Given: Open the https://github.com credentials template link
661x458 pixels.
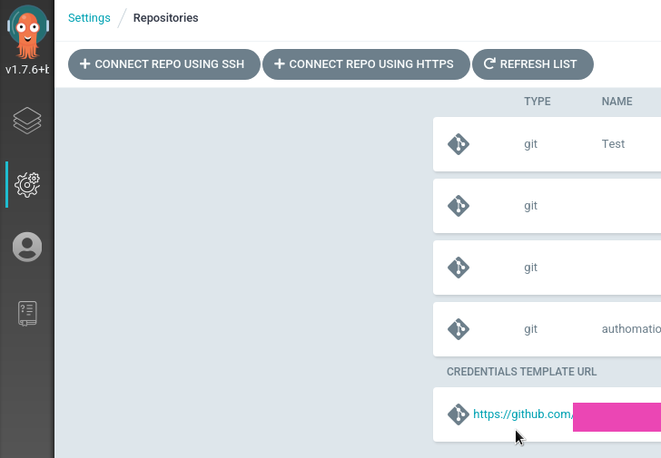Looking at the screenshot, I should [x=523, y=414].
